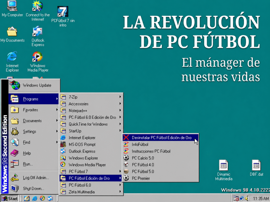Image resolution: width=270 pixels, height=202 pixels.
Task: Expand the Accessories program folder
Action: (x=91, y=104)
